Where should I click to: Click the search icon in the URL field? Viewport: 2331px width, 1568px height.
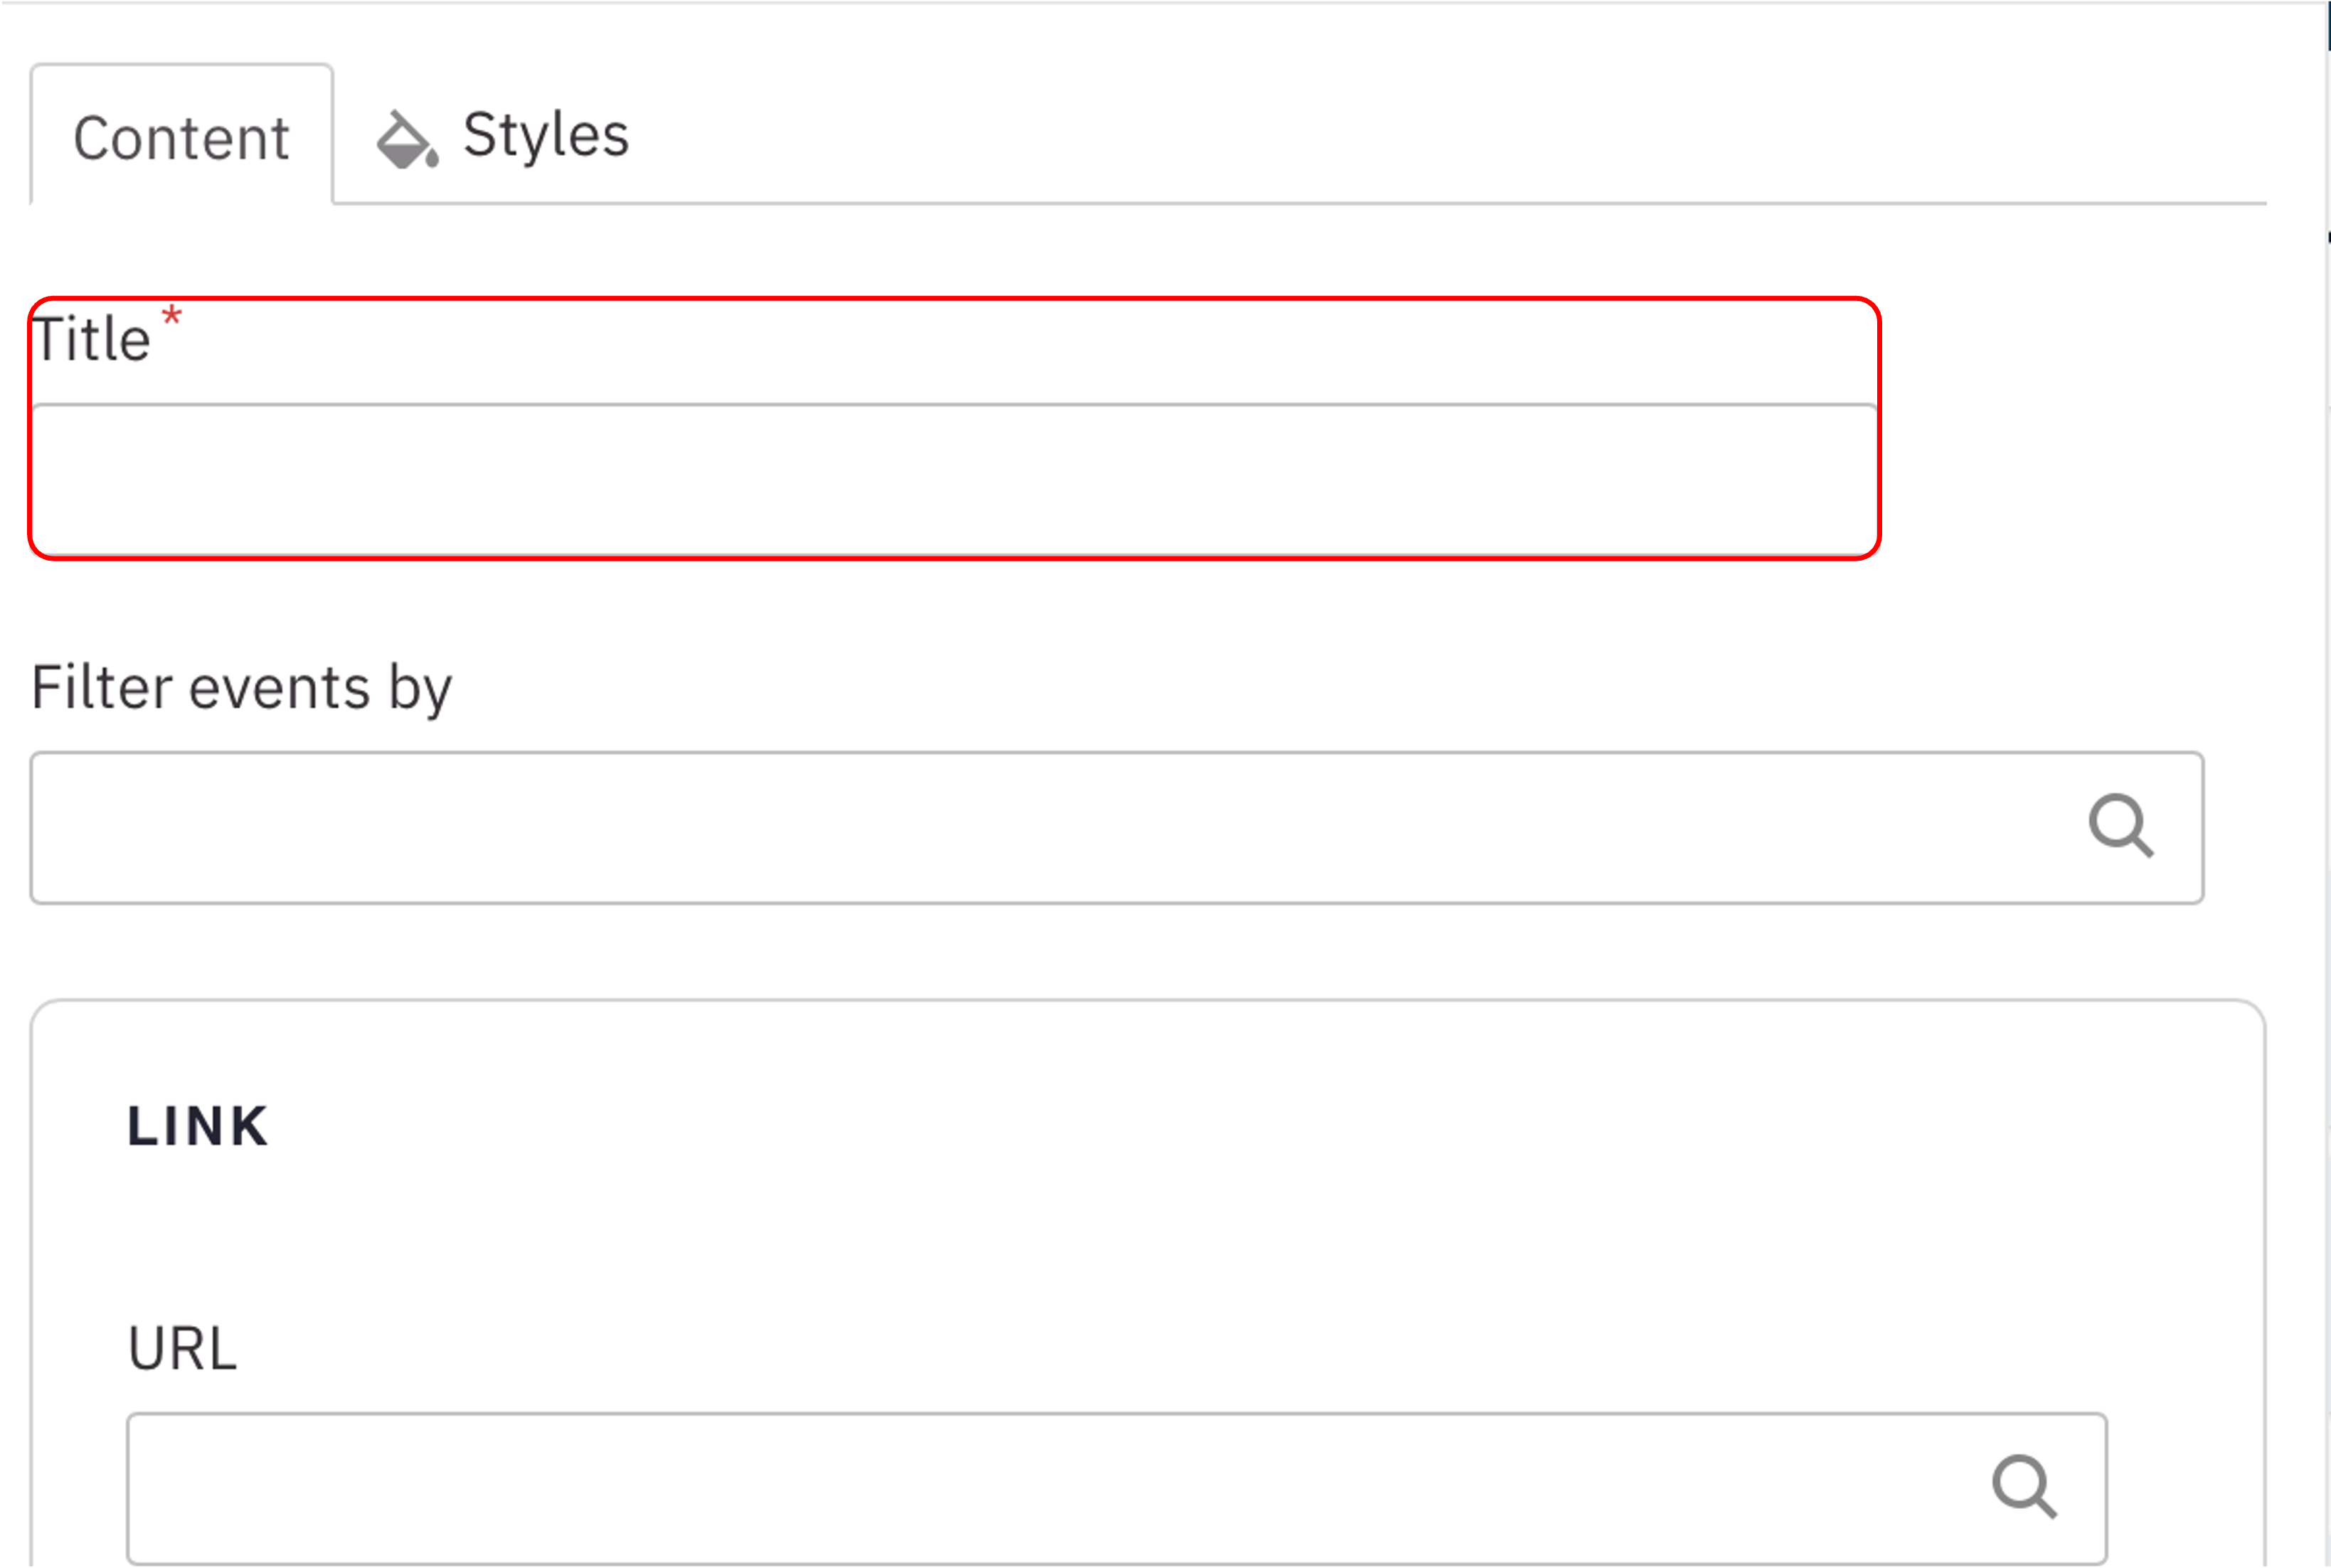click(2024, 1487)
